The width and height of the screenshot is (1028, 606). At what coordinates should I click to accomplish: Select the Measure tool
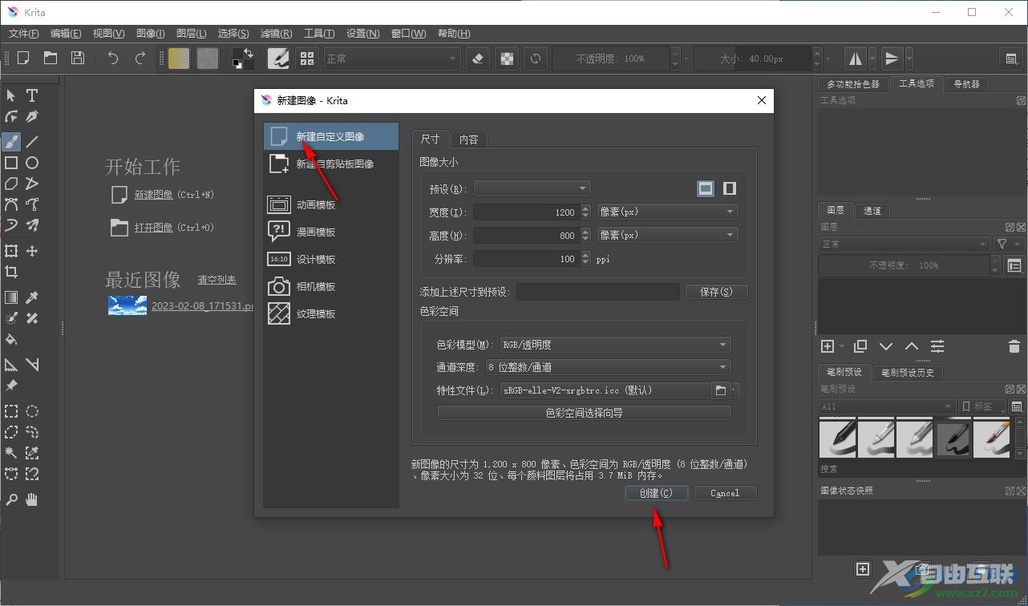coord(32,365)
